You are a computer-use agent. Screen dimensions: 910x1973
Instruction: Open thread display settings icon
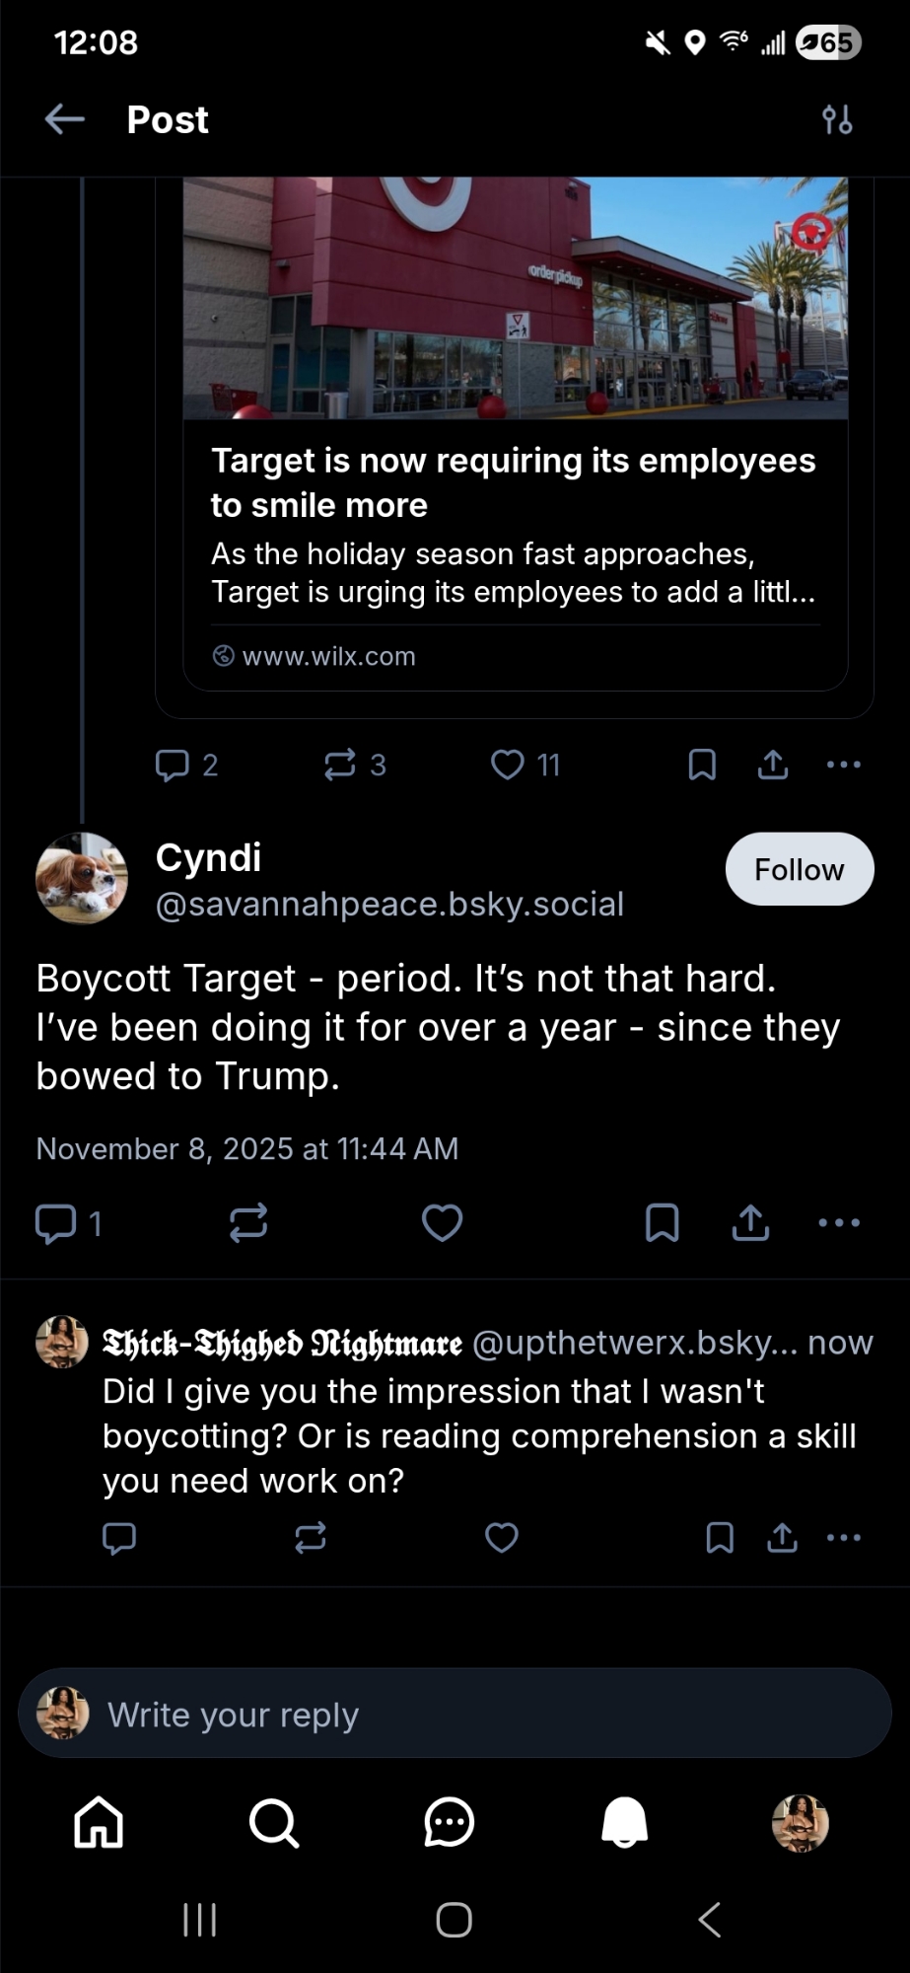[x=837, y=120]
